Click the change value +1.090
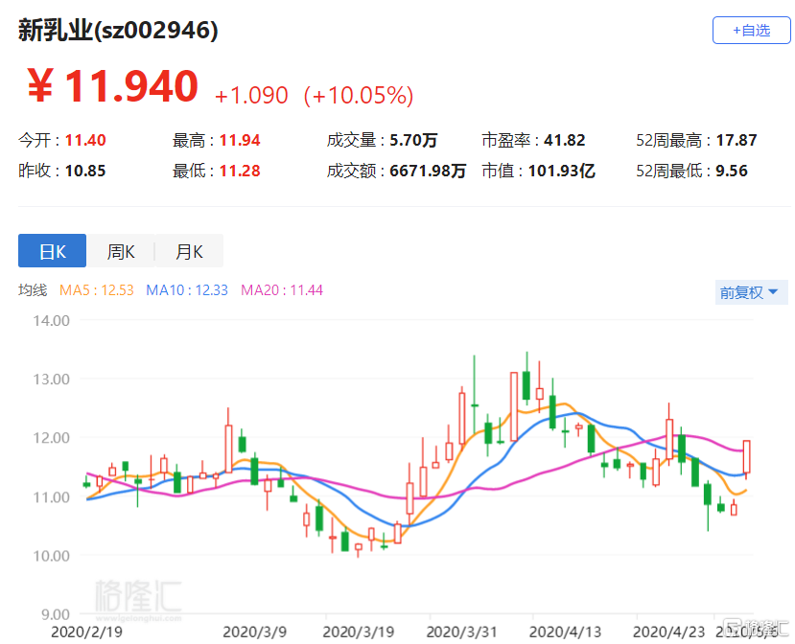795x644 pixels. [x=251, y=96]
